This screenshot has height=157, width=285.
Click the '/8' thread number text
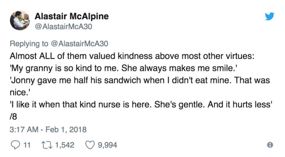tap(13, 117)
